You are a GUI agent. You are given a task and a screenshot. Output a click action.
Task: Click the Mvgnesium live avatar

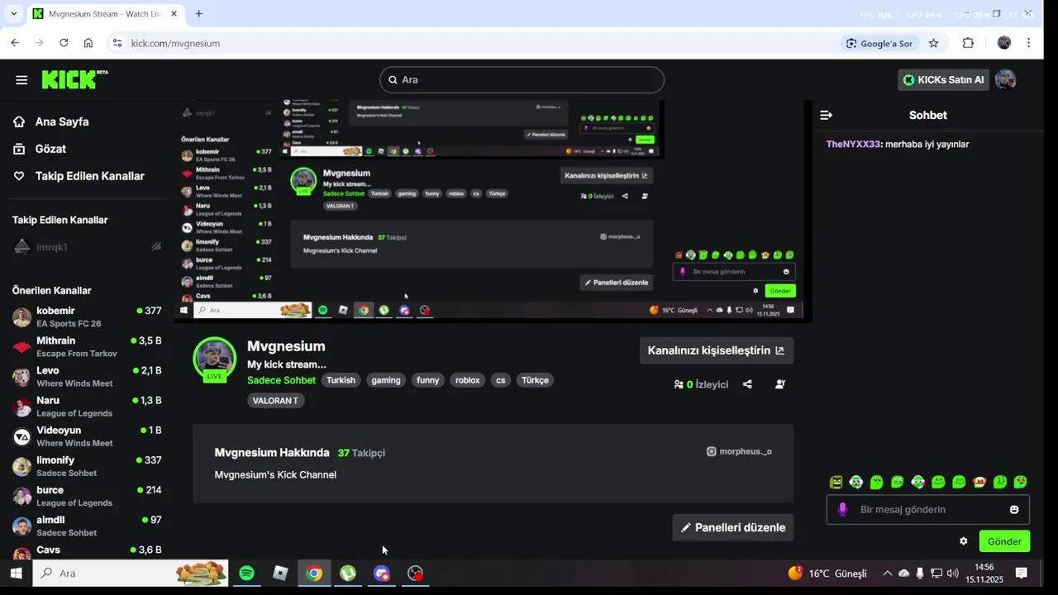click(214, 359)
